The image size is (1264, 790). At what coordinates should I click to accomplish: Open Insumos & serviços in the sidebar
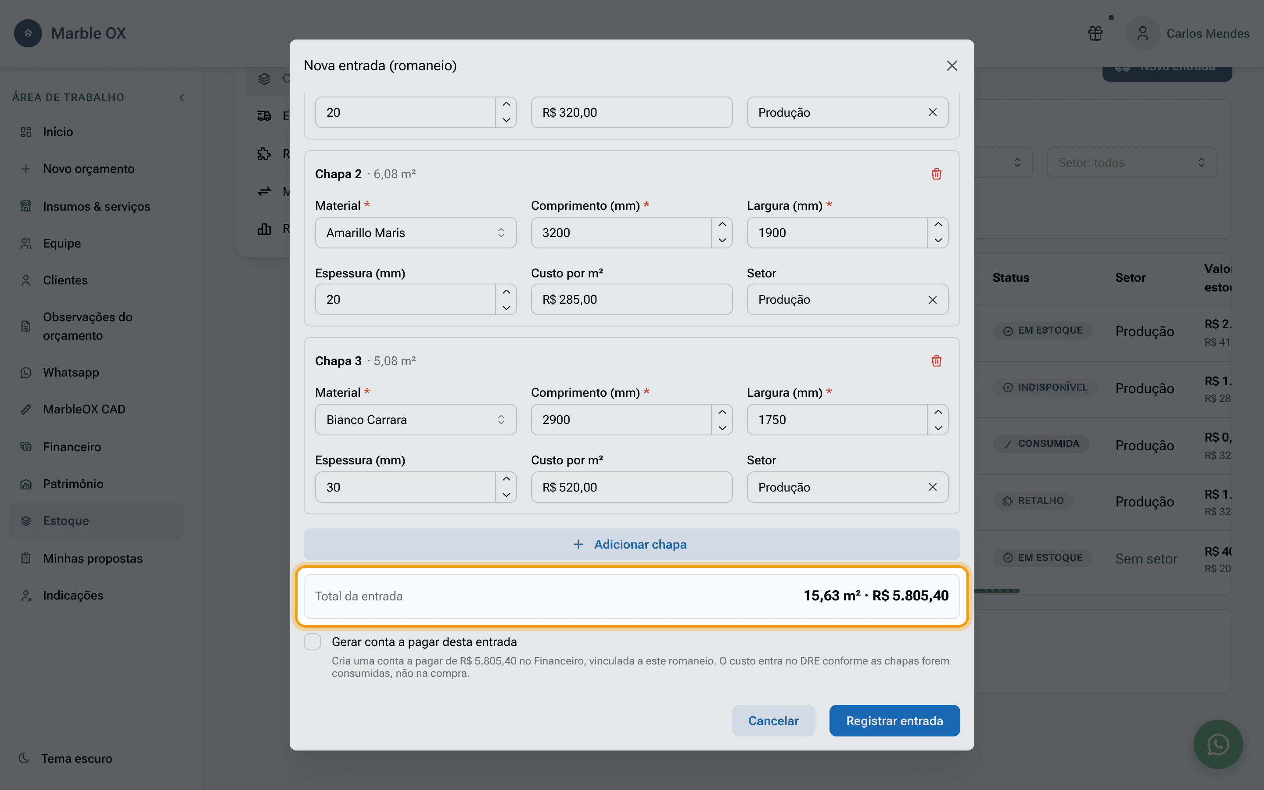[97, 206]
